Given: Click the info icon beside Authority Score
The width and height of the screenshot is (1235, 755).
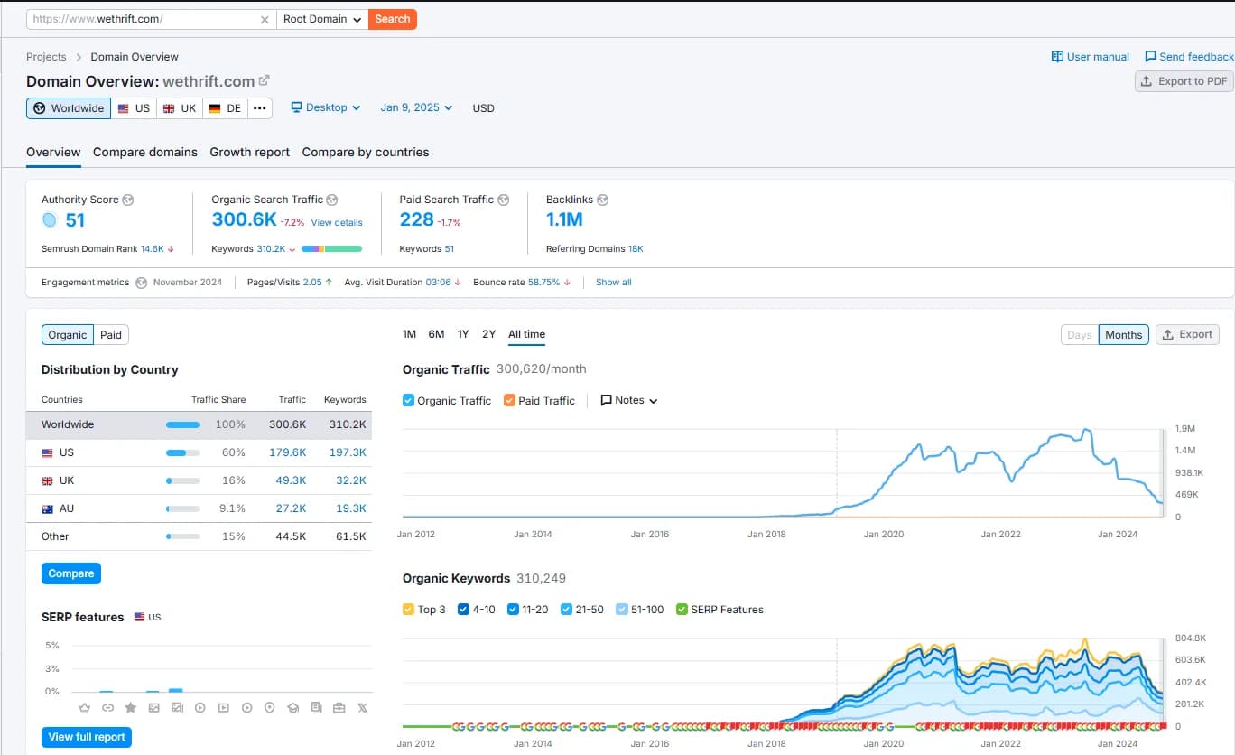Looking at the screenshot, I should (x=128, y=200).
